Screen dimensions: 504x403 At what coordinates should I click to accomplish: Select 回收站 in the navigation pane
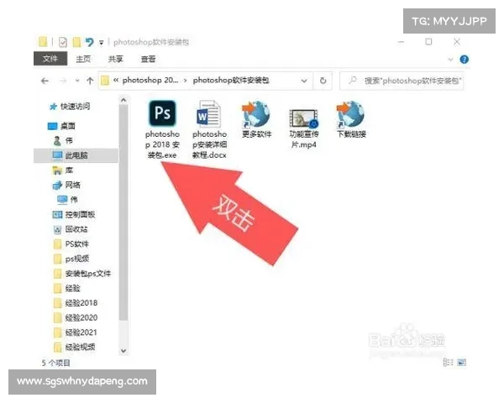(x=70, y=229)
